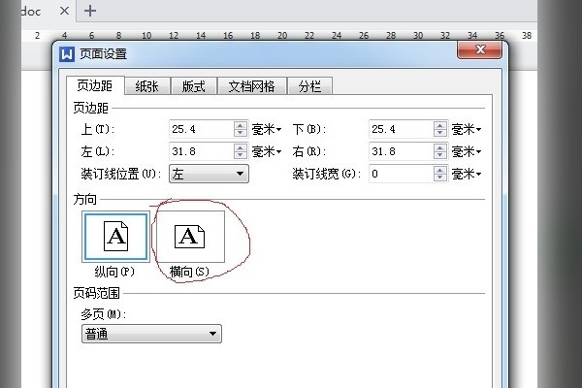
Task: Open the 文档网格 tab
Action: [251, 86]
